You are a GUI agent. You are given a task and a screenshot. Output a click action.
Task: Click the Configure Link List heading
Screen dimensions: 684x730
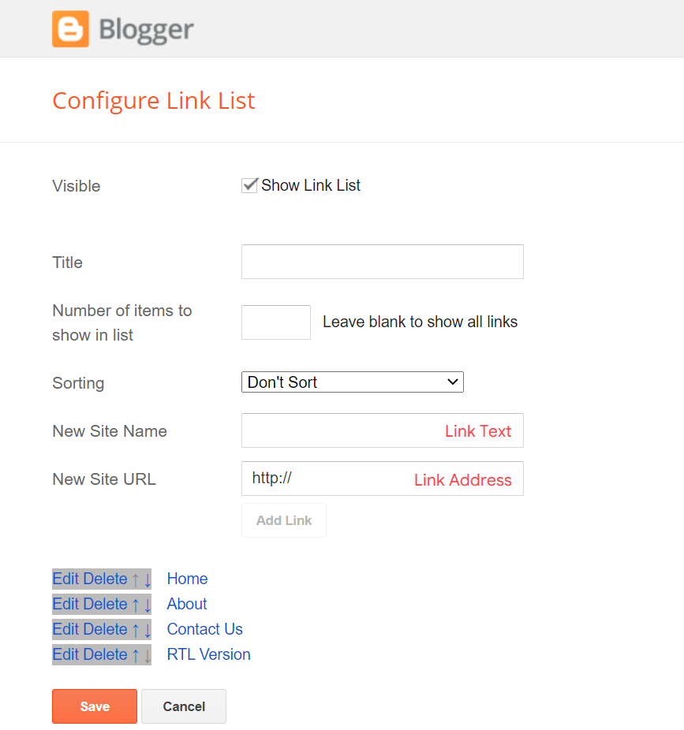coord(154,101)
